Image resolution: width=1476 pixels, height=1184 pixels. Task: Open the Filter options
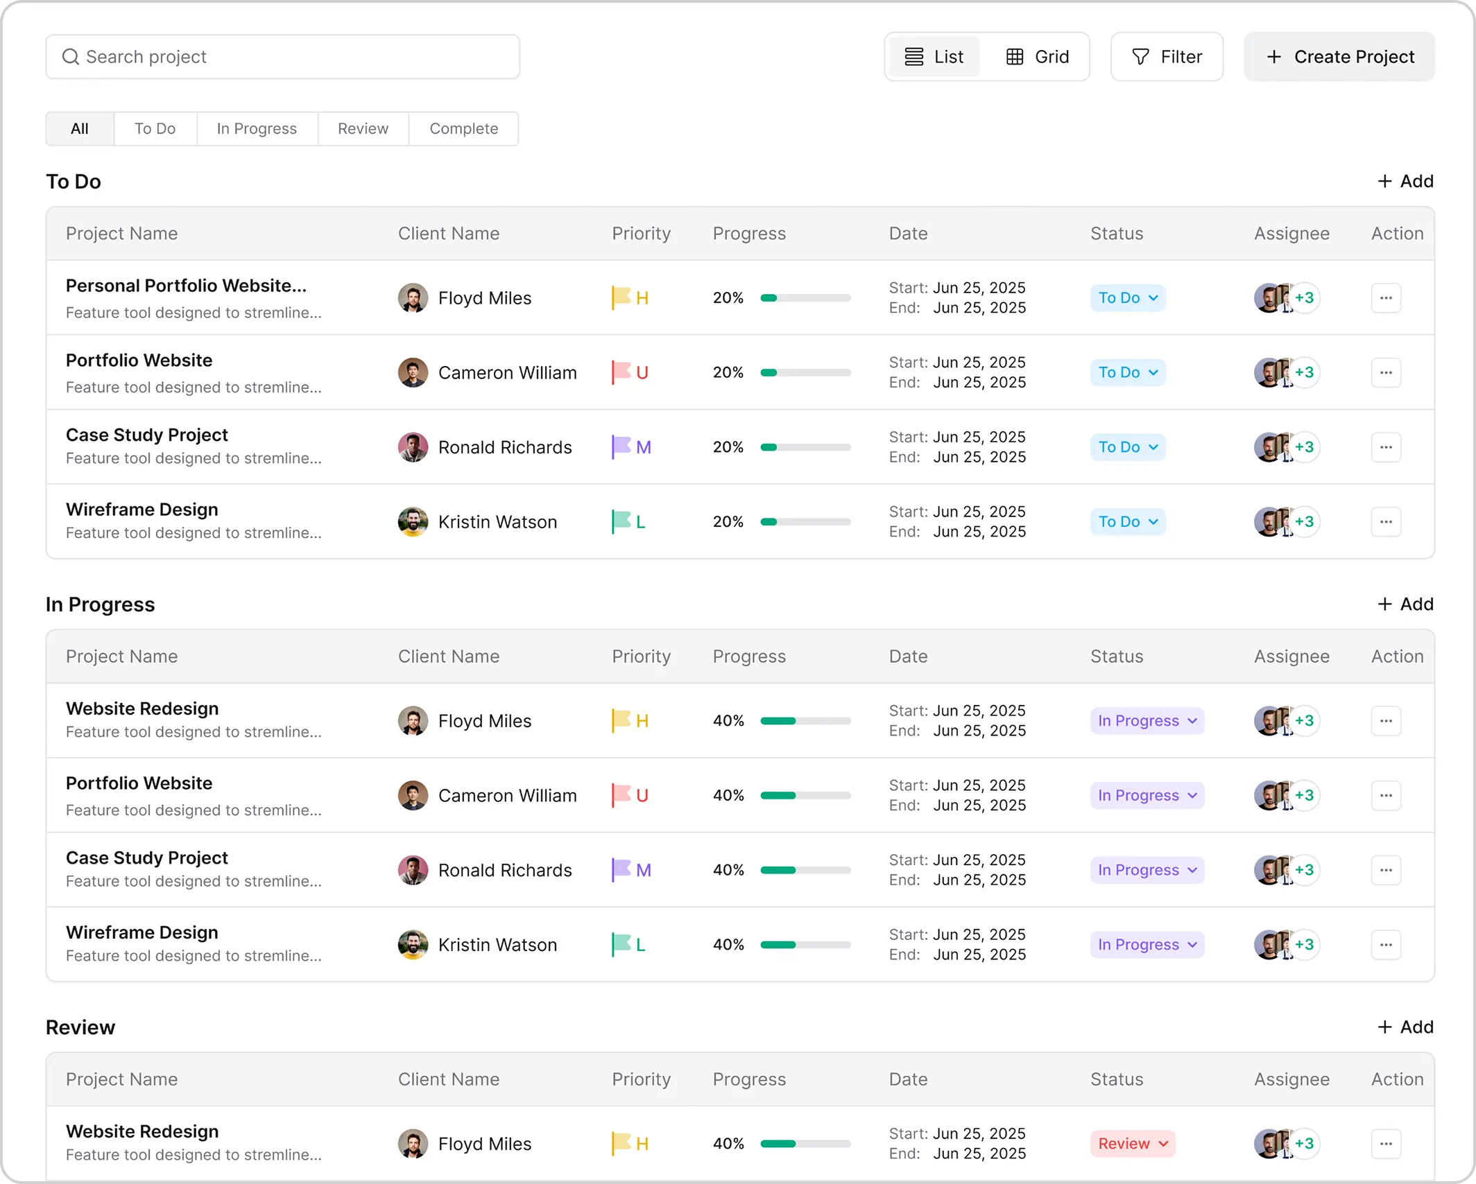(1166, 56)
